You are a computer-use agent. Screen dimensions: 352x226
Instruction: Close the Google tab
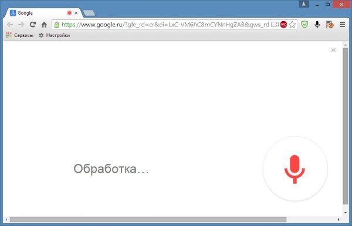coord(76,13)
